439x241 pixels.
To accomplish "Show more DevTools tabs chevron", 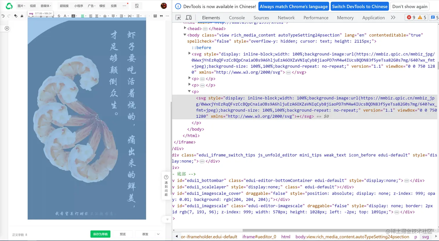I will point(393,17).
